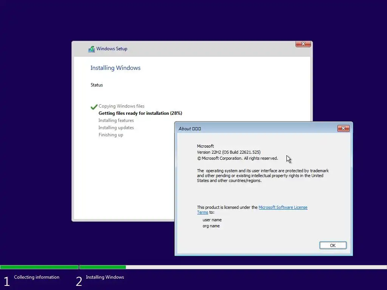
Task: Click the 'org name' license entry
Action: point(211,226)
